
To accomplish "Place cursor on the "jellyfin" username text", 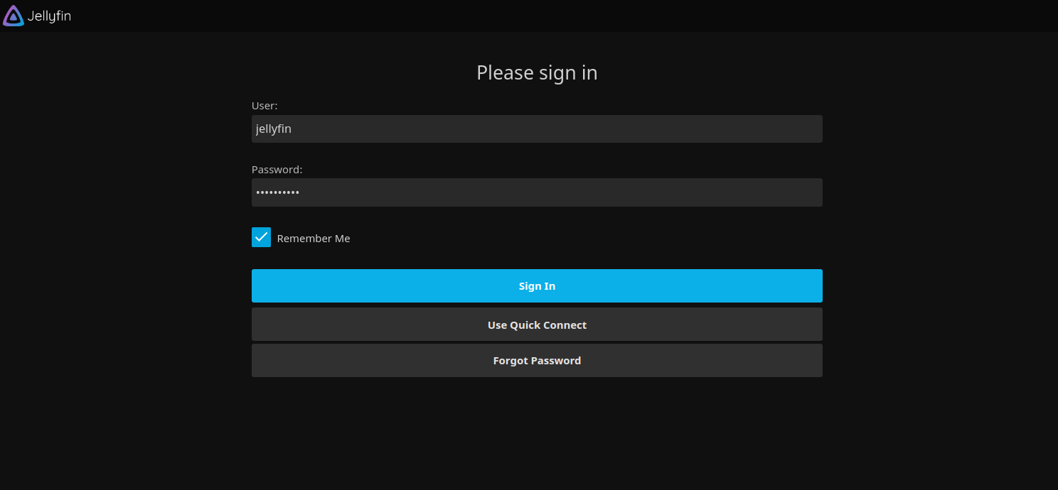I will [x=274, y=129].
